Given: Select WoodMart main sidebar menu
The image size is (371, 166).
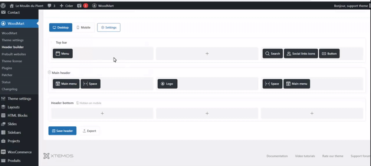Looking at the screenshot, I should tap(19, 24).
